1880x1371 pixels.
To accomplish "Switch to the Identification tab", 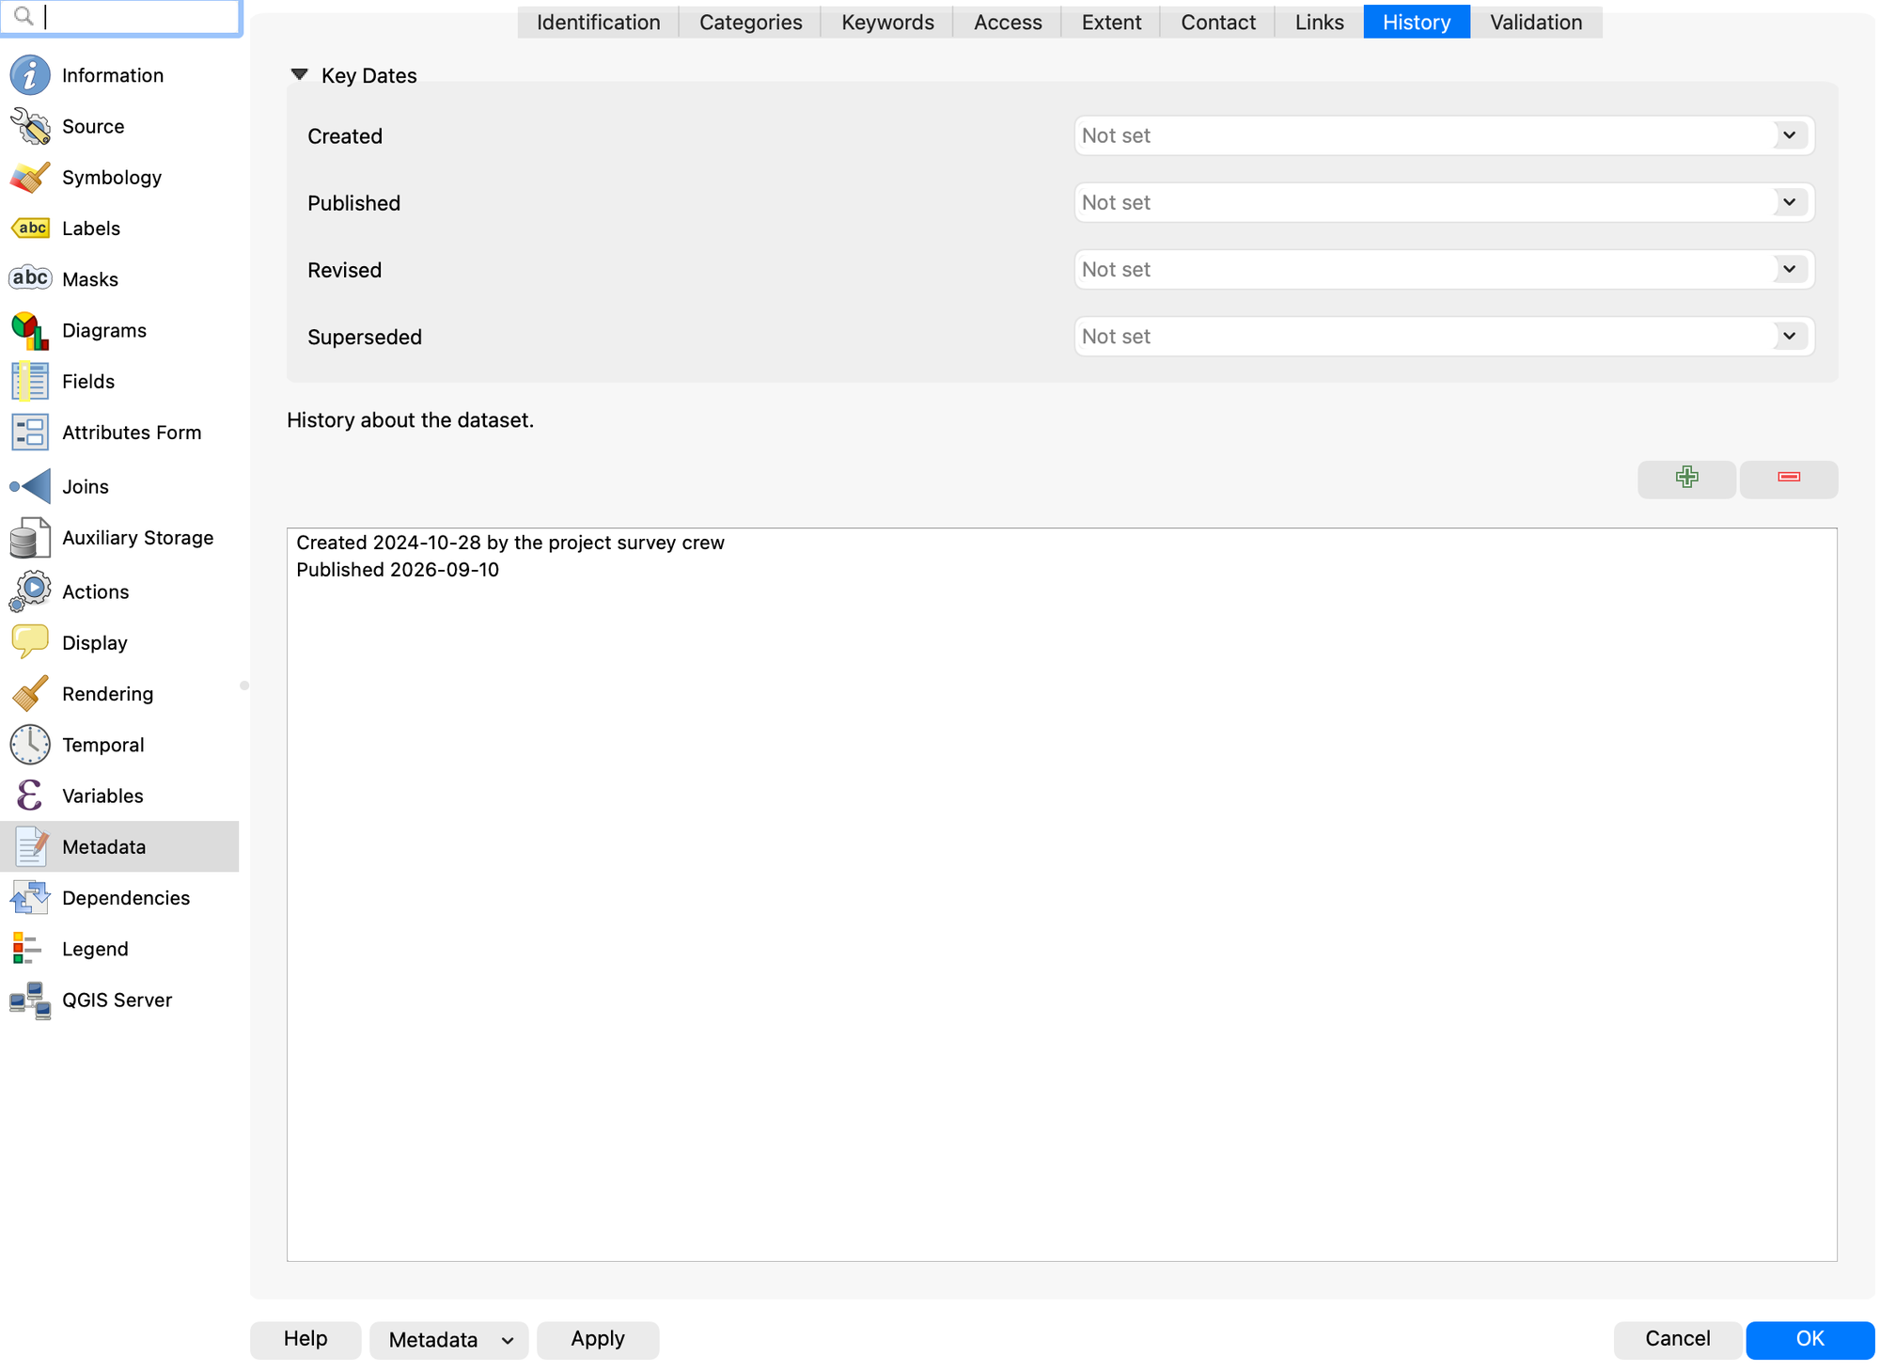I will point(598,23).
